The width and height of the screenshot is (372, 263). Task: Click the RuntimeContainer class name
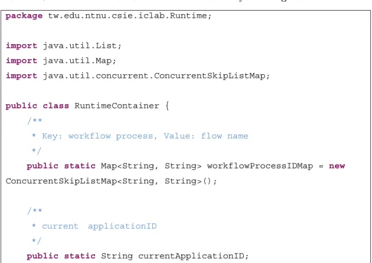tap(117, 106)
